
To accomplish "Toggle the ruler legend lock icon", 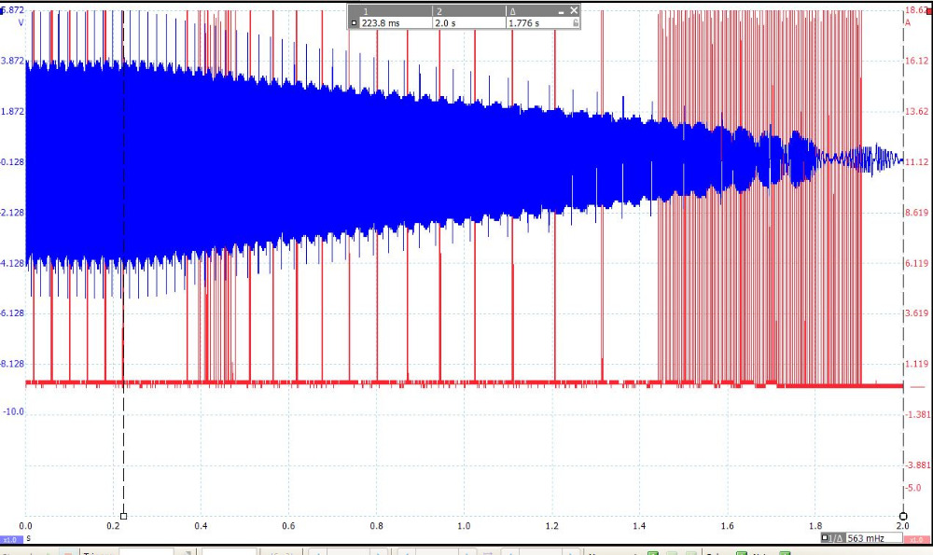I will 576,23.
